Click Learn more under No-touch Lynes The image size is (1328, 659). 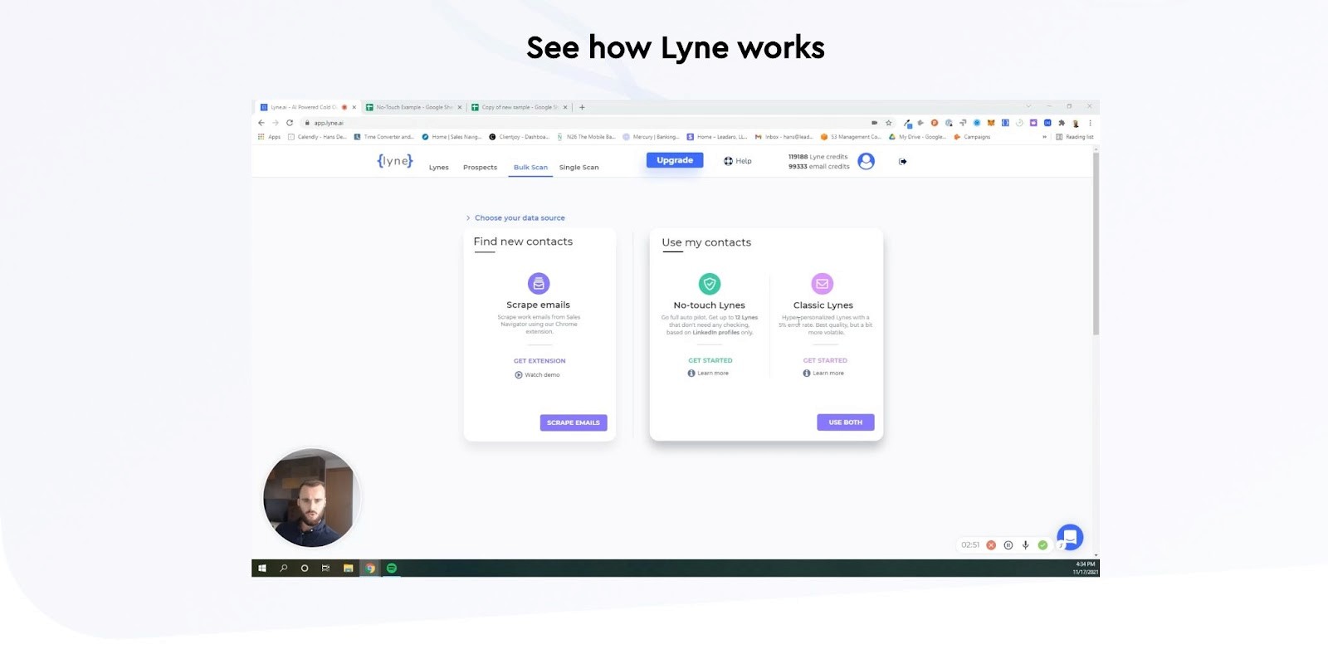[708, 373]
